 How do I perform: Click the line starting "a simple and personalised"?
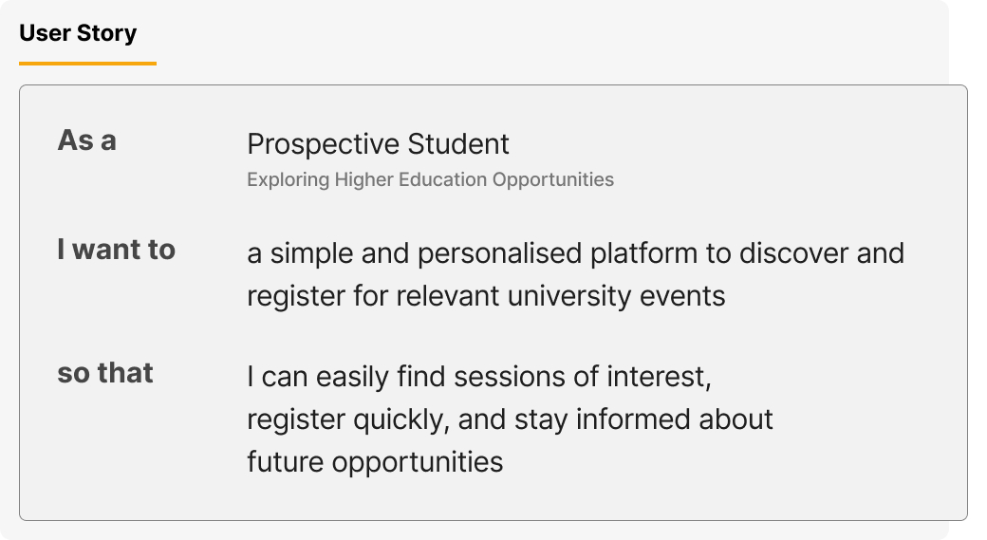coord(575,254)
